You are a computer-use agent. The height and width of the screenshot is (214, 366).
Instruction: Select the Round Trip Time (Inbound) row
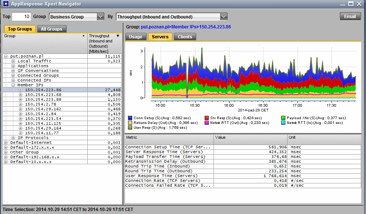(243, 166)
